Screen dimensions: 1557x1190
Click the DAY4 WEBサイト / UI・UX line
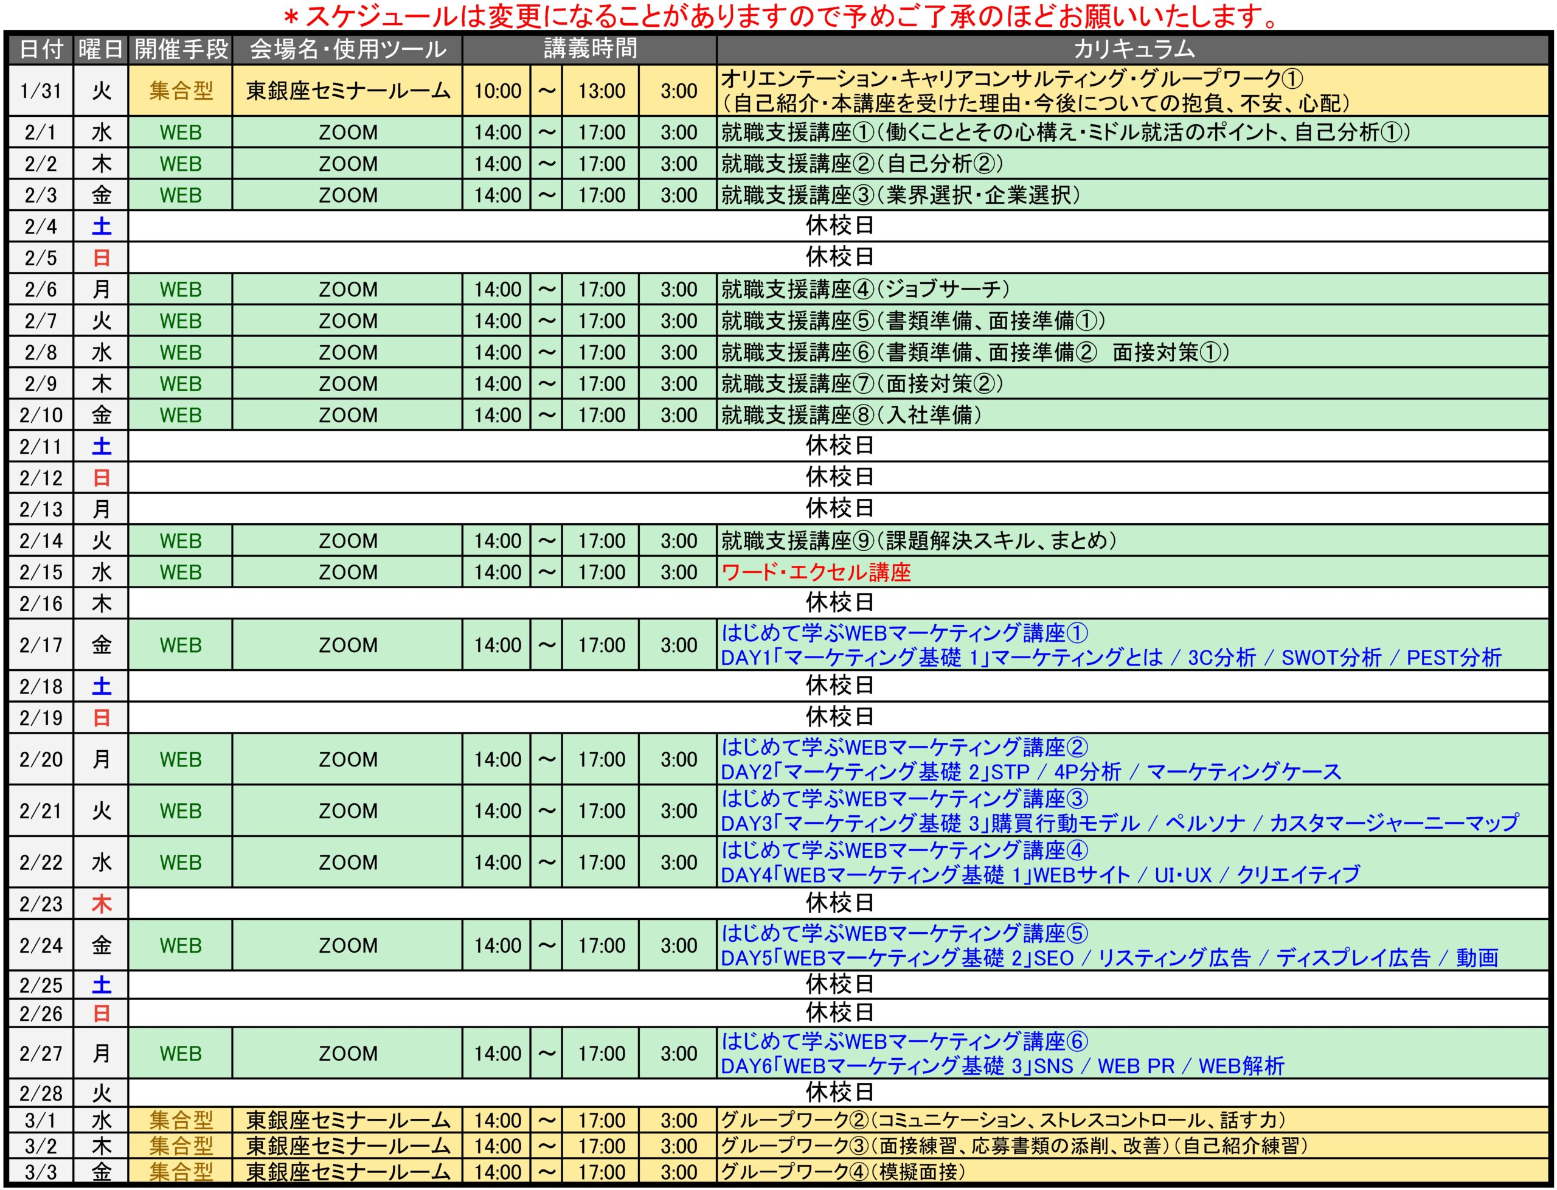(1040, 875)
